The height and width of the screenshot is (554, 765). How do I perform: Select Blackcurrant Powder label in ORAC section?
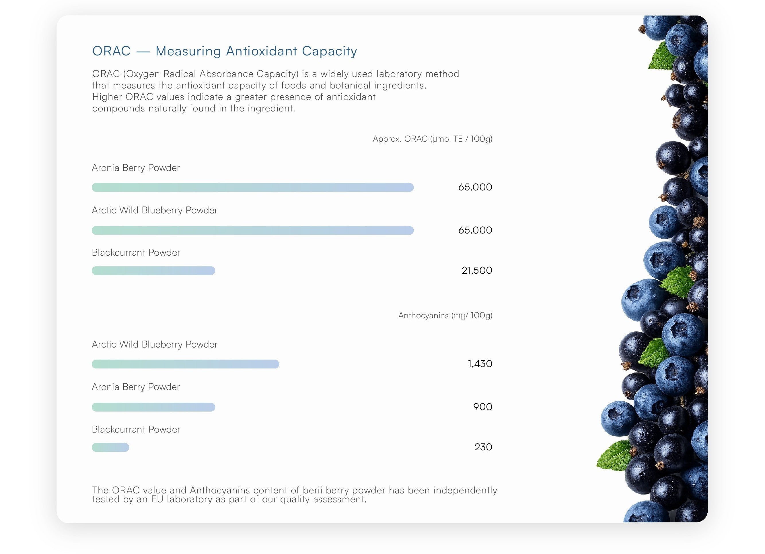(x=136, y=253)
